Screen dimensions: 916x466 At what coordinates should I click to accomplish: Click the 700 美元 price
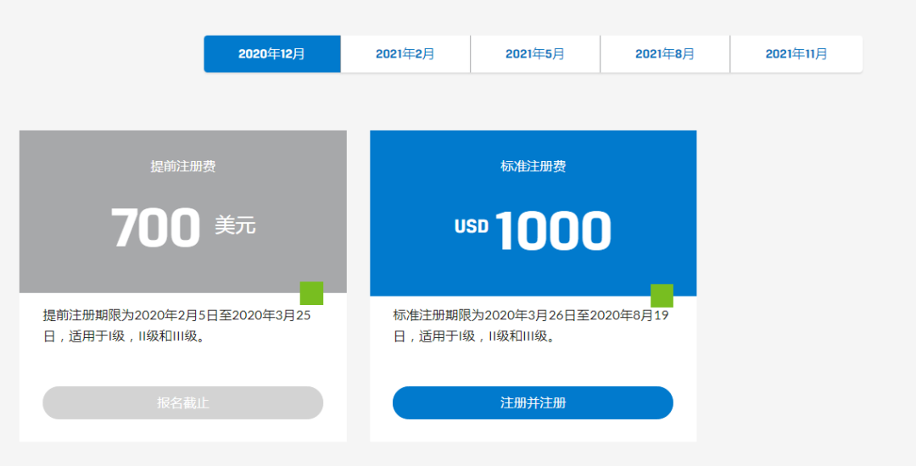pos(183,226)
